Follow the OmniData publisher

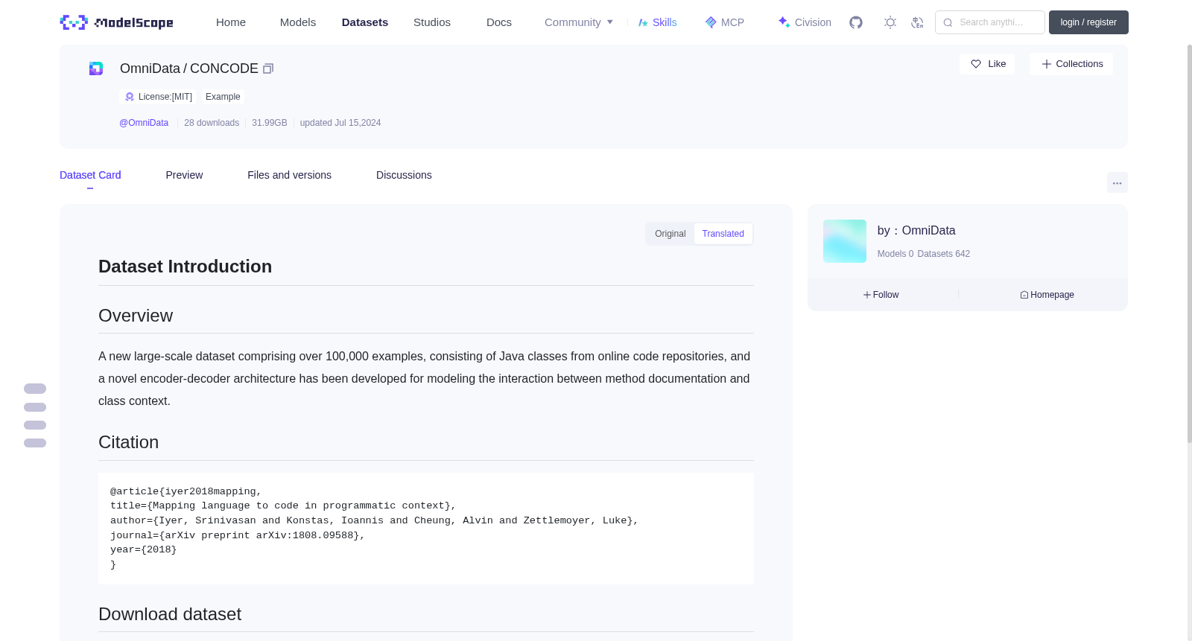[x=881, y=295]
